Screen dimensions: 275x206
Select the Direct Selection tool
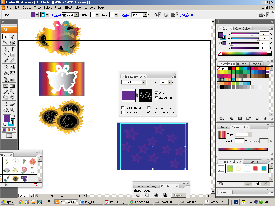12,37
